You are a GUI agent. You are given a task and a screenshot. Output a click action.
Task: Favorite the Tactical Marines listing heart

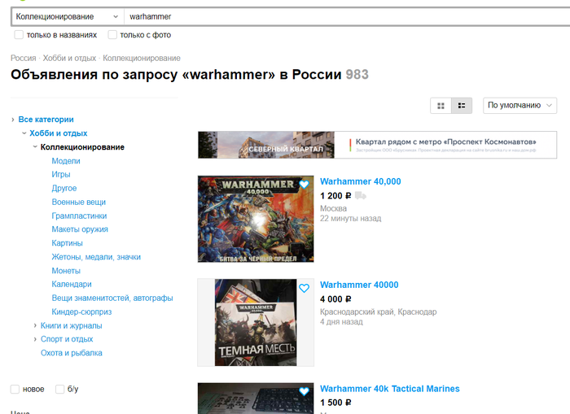point(304,391)
